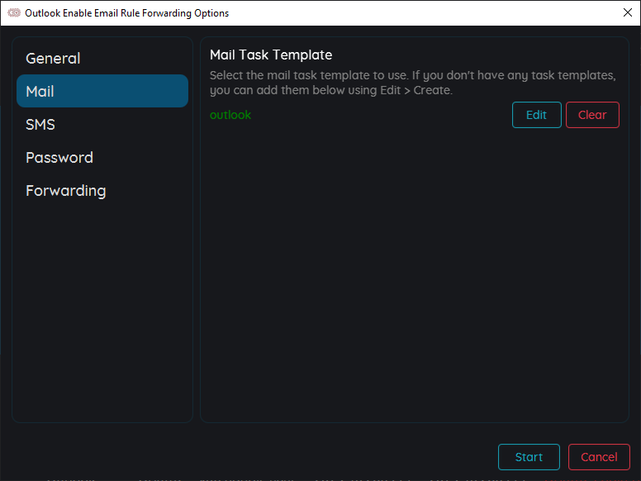Go to the Forwarding section
The width and height of the screenshot is (641, 481).
pos(102,191)
